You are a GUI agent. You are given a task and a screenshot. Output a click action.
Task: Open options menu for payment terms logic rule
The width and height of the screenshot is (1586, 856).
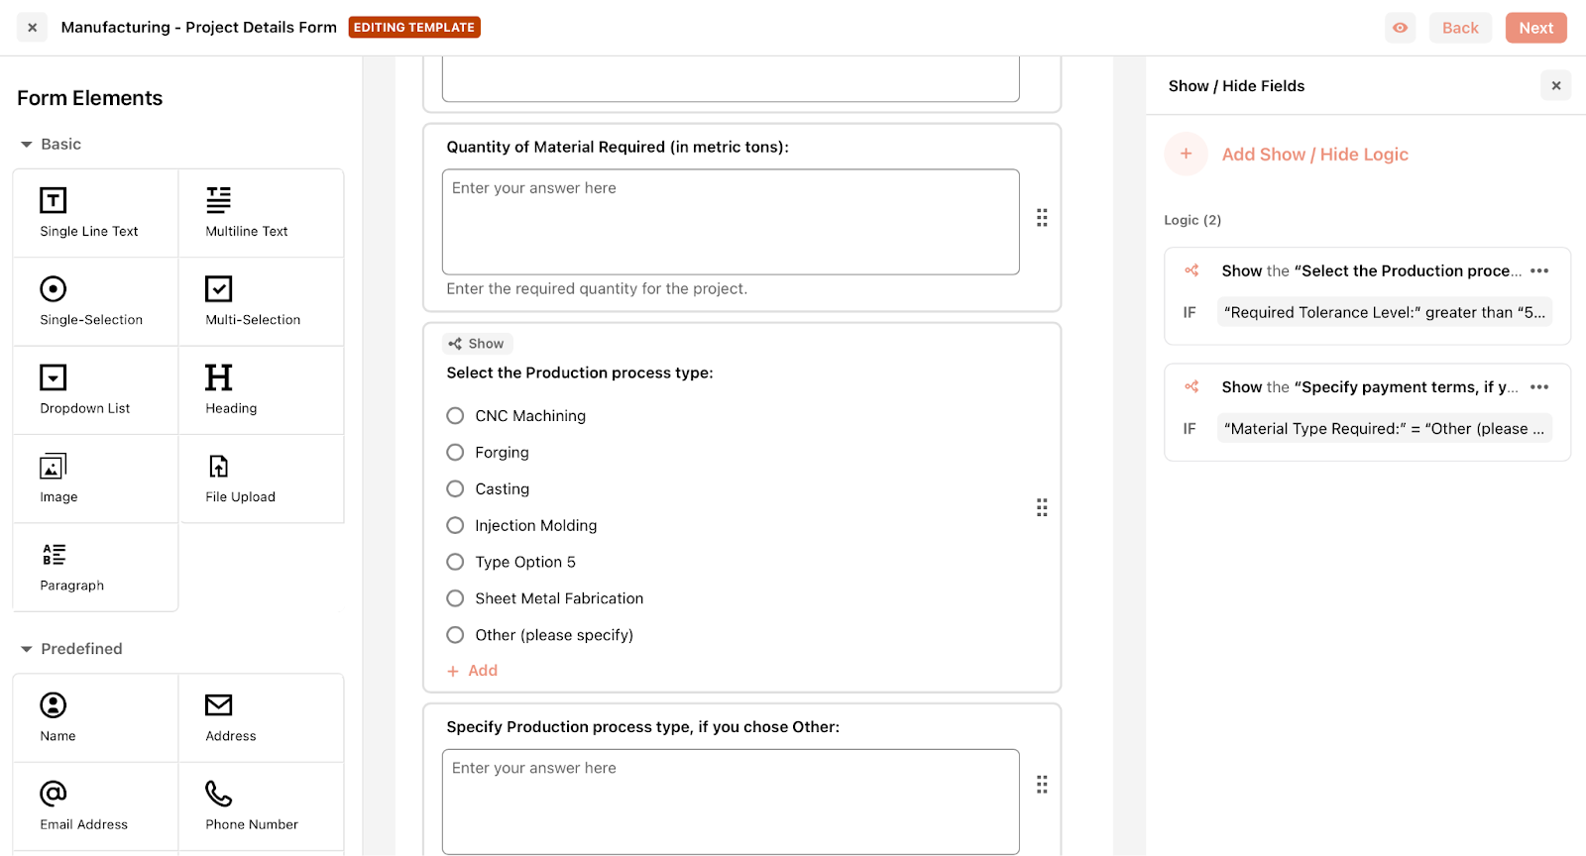point(1539,387)
